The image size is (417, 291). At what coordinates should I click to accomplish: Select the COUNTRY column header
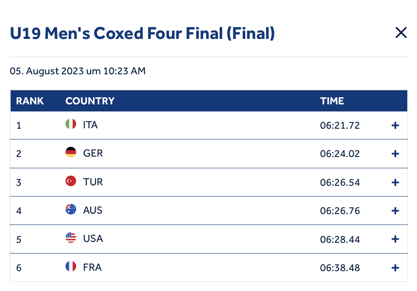(90, 101)
